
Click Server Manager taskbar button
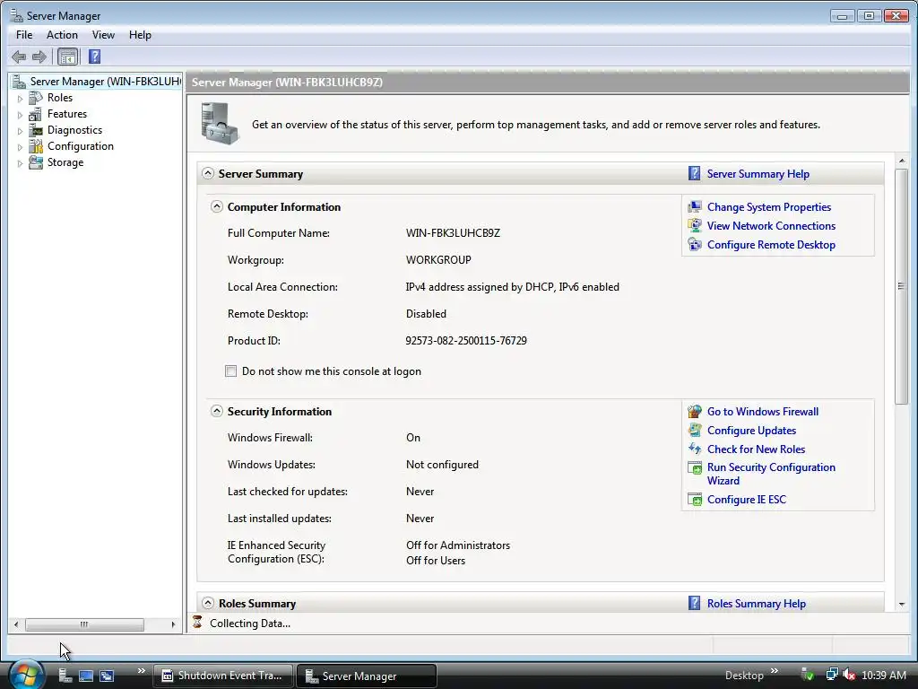[367, 676]
